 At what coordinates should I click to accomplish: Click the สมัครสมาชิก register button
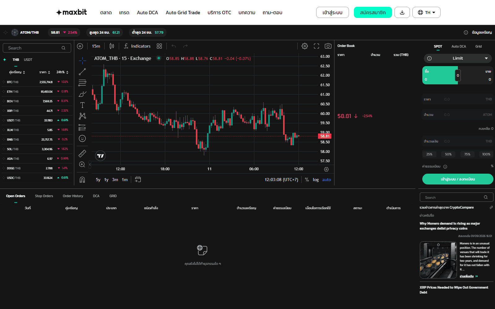click(x=373, y=12)
